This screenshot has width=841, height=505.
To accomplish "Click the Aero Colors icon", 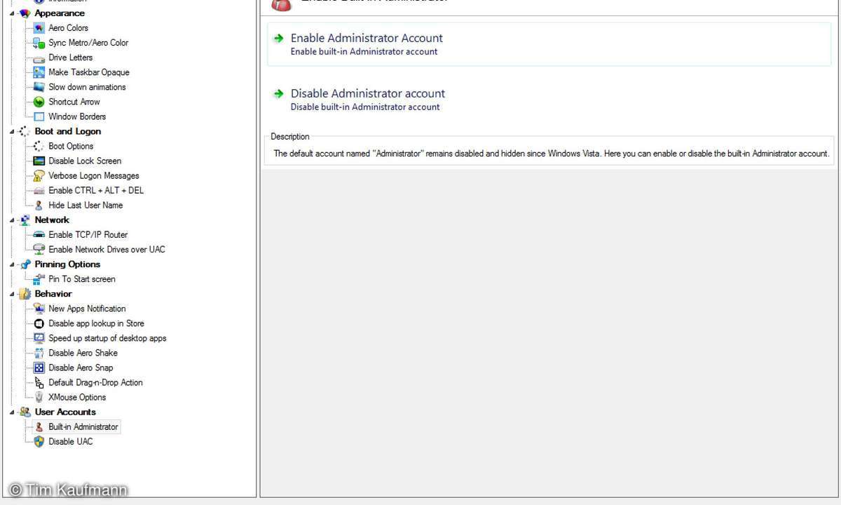I will coord(39,28).
